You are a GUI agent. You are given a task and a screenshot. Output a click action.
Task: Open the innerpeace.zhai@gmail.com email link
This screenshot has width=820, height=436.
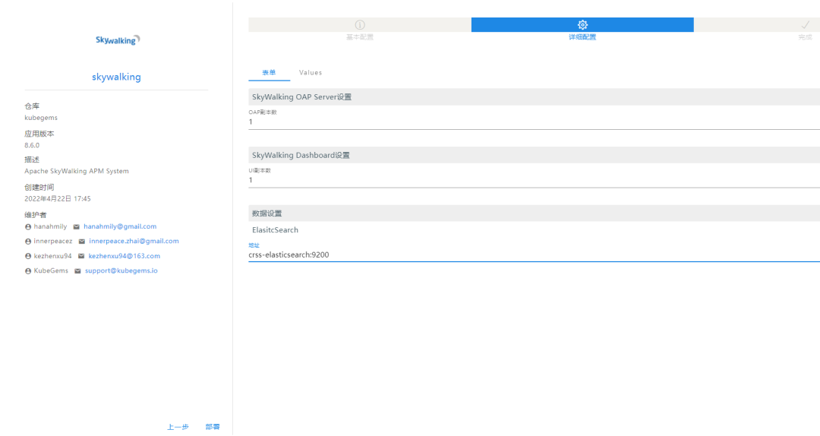[134, 241]
